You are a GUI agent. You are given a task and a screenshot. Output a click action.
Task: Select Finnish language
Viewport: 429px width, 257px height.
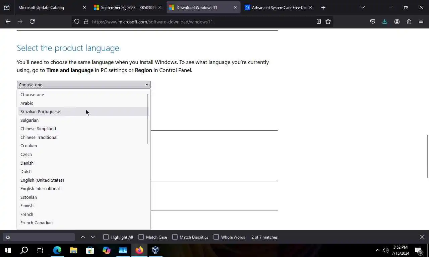(83, 205)
